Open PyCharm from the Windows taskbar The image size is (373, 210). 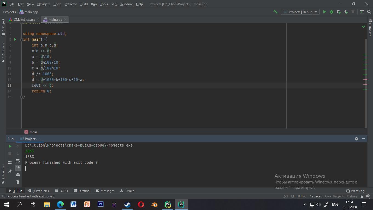tap(168, 204)
